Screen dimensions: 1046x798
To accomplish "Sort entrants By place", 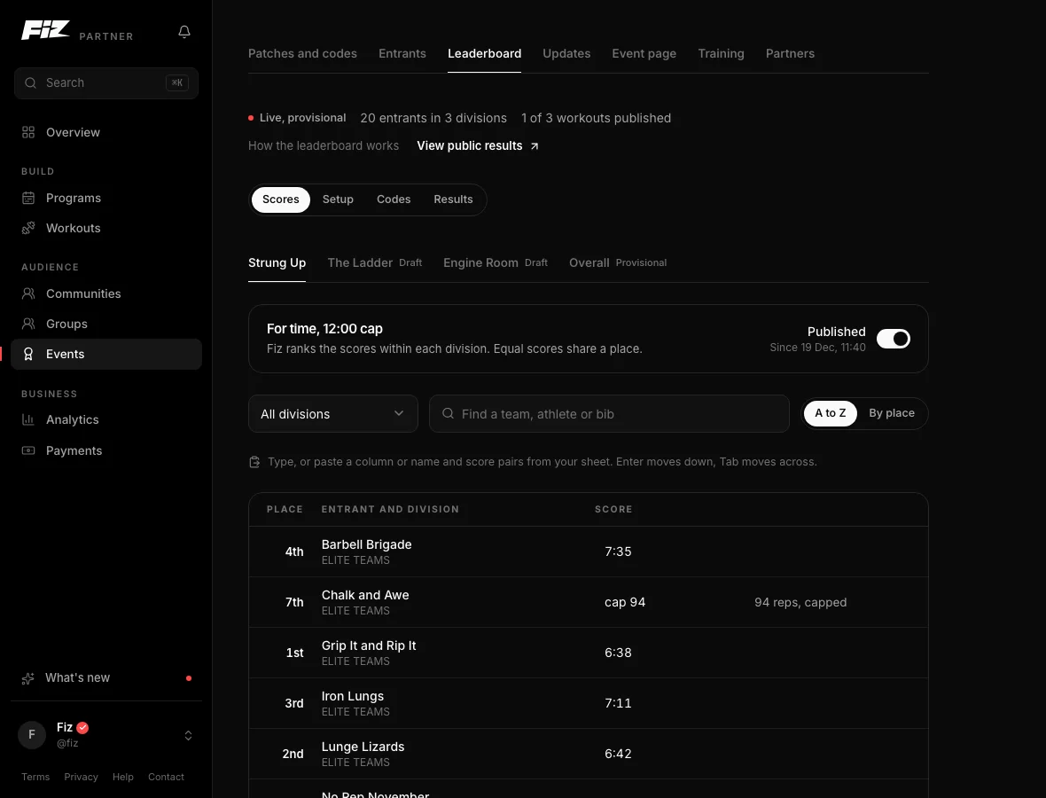I will click(x=891, y=413).
